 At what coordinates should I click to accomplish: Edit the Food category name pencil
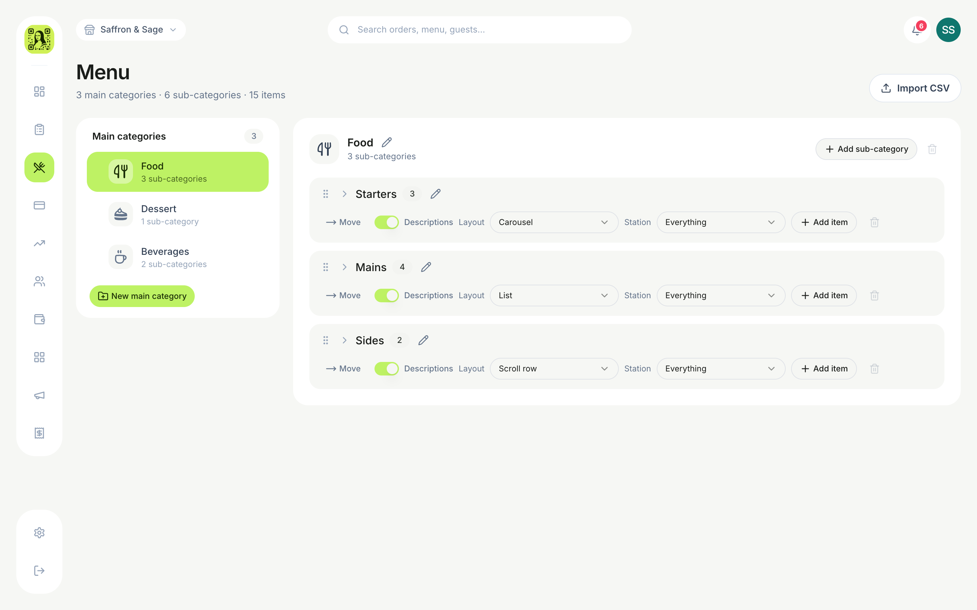(387, 142)
